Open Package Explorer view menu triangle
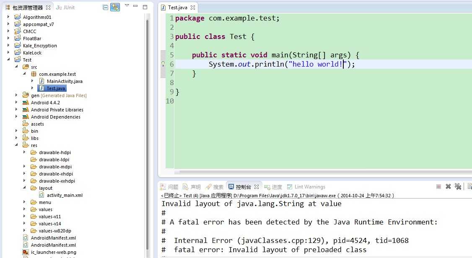Viewport: 472px width, 258px height. [x=127, y=5]
